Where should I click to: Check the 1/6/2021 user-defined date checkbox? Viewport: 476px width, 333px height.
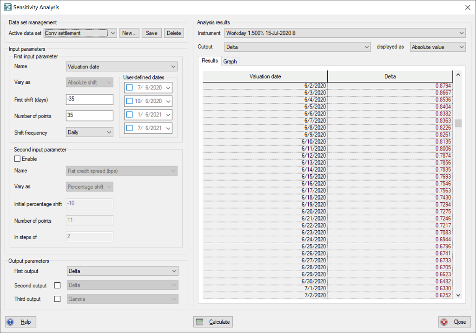click(x=130, y=114)
